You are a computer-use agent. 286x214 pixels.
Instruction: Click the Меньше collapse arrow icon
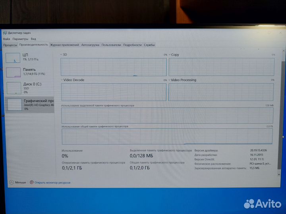[11, 182]
